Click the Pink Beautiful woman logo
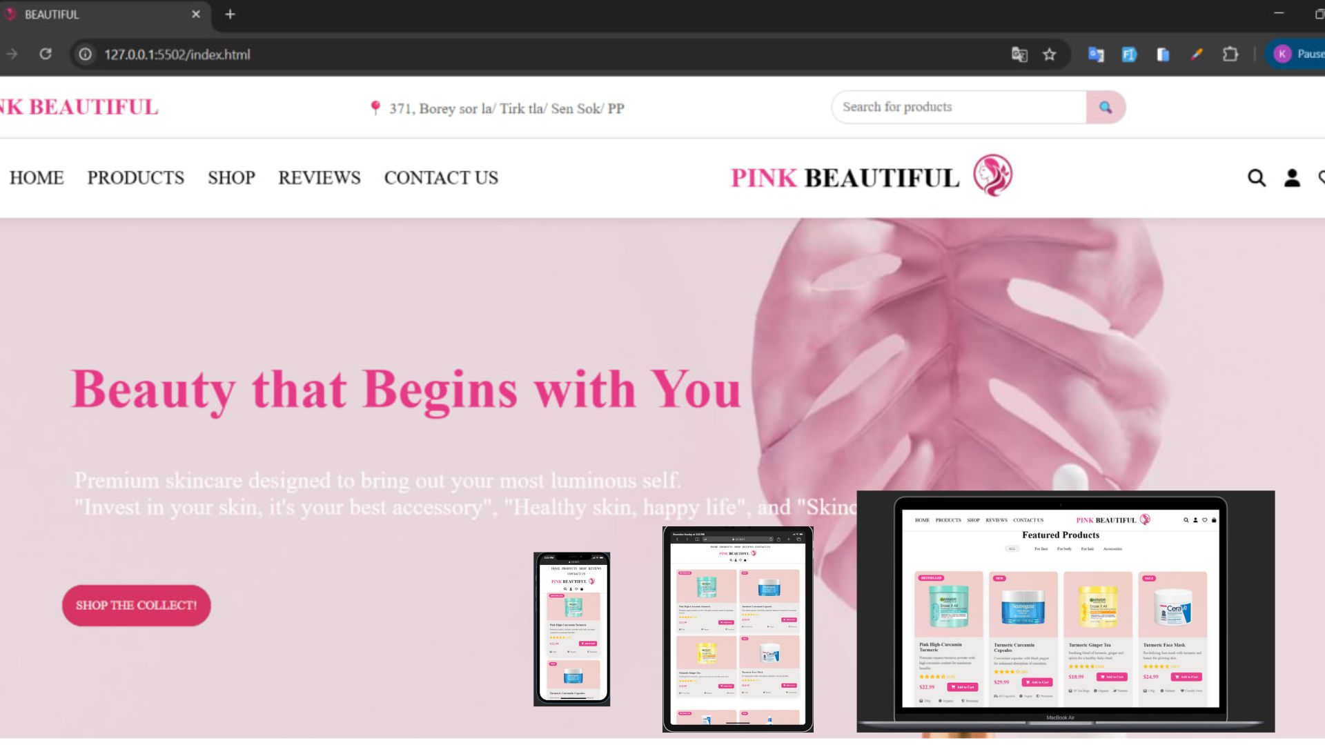The height and width of the screenshot is (745, 1325). click(x=992, y=175)
